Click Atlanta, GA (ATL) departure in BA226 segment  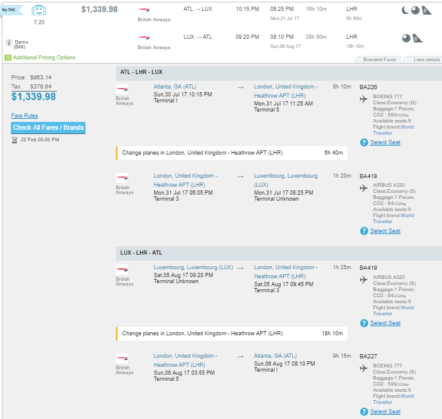point(175,87)
